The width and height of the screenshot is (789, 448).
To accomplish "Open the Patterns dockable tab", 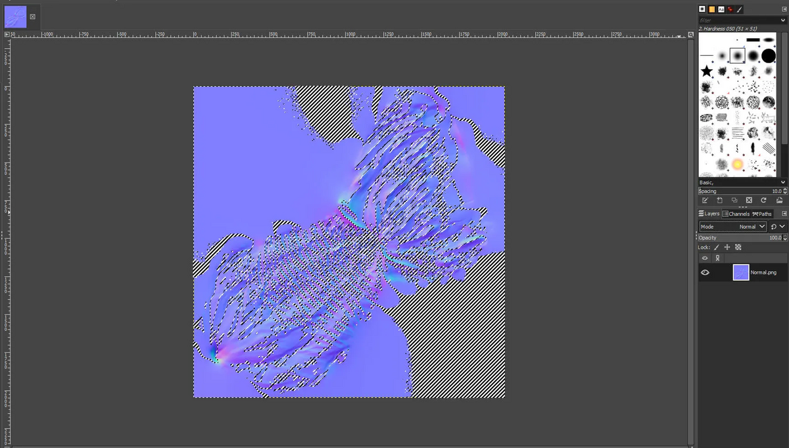I will coord(711,9).
